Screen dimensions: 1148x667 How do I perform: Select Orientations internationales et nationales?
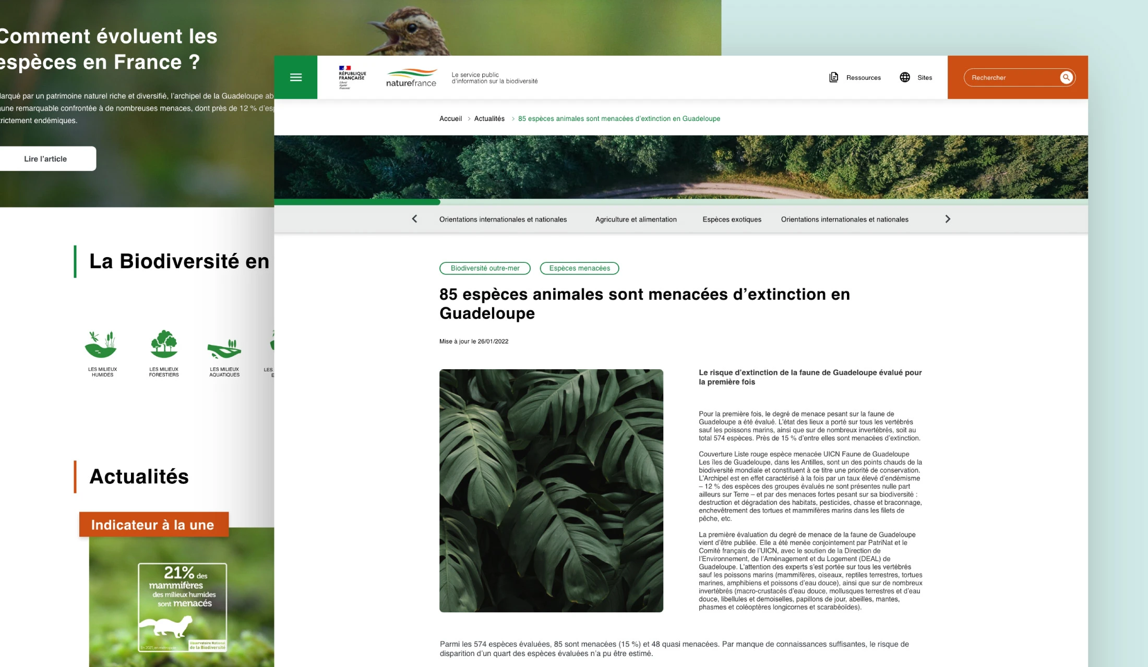(503, 219)
